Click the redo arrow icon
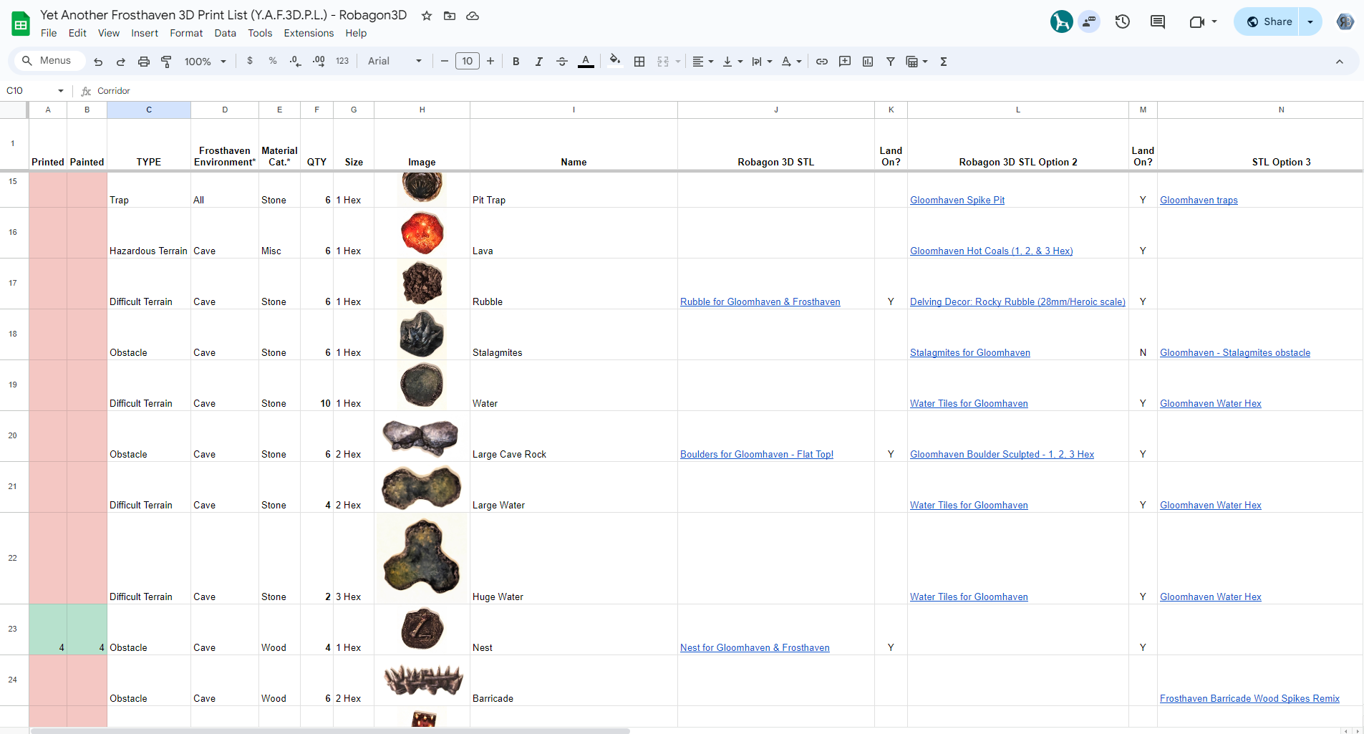 point(121,62)
